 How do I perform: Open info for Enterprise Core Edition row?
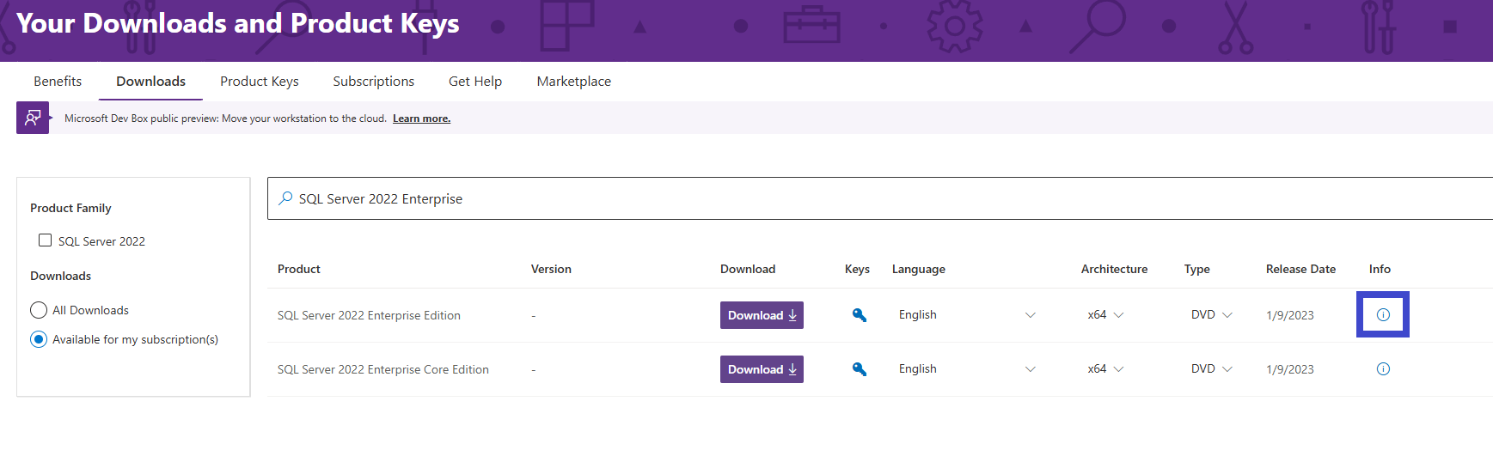coord(1383,369)
